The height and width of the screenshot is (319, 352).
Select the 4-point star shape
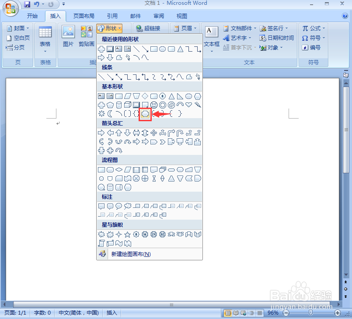point(119,235)
